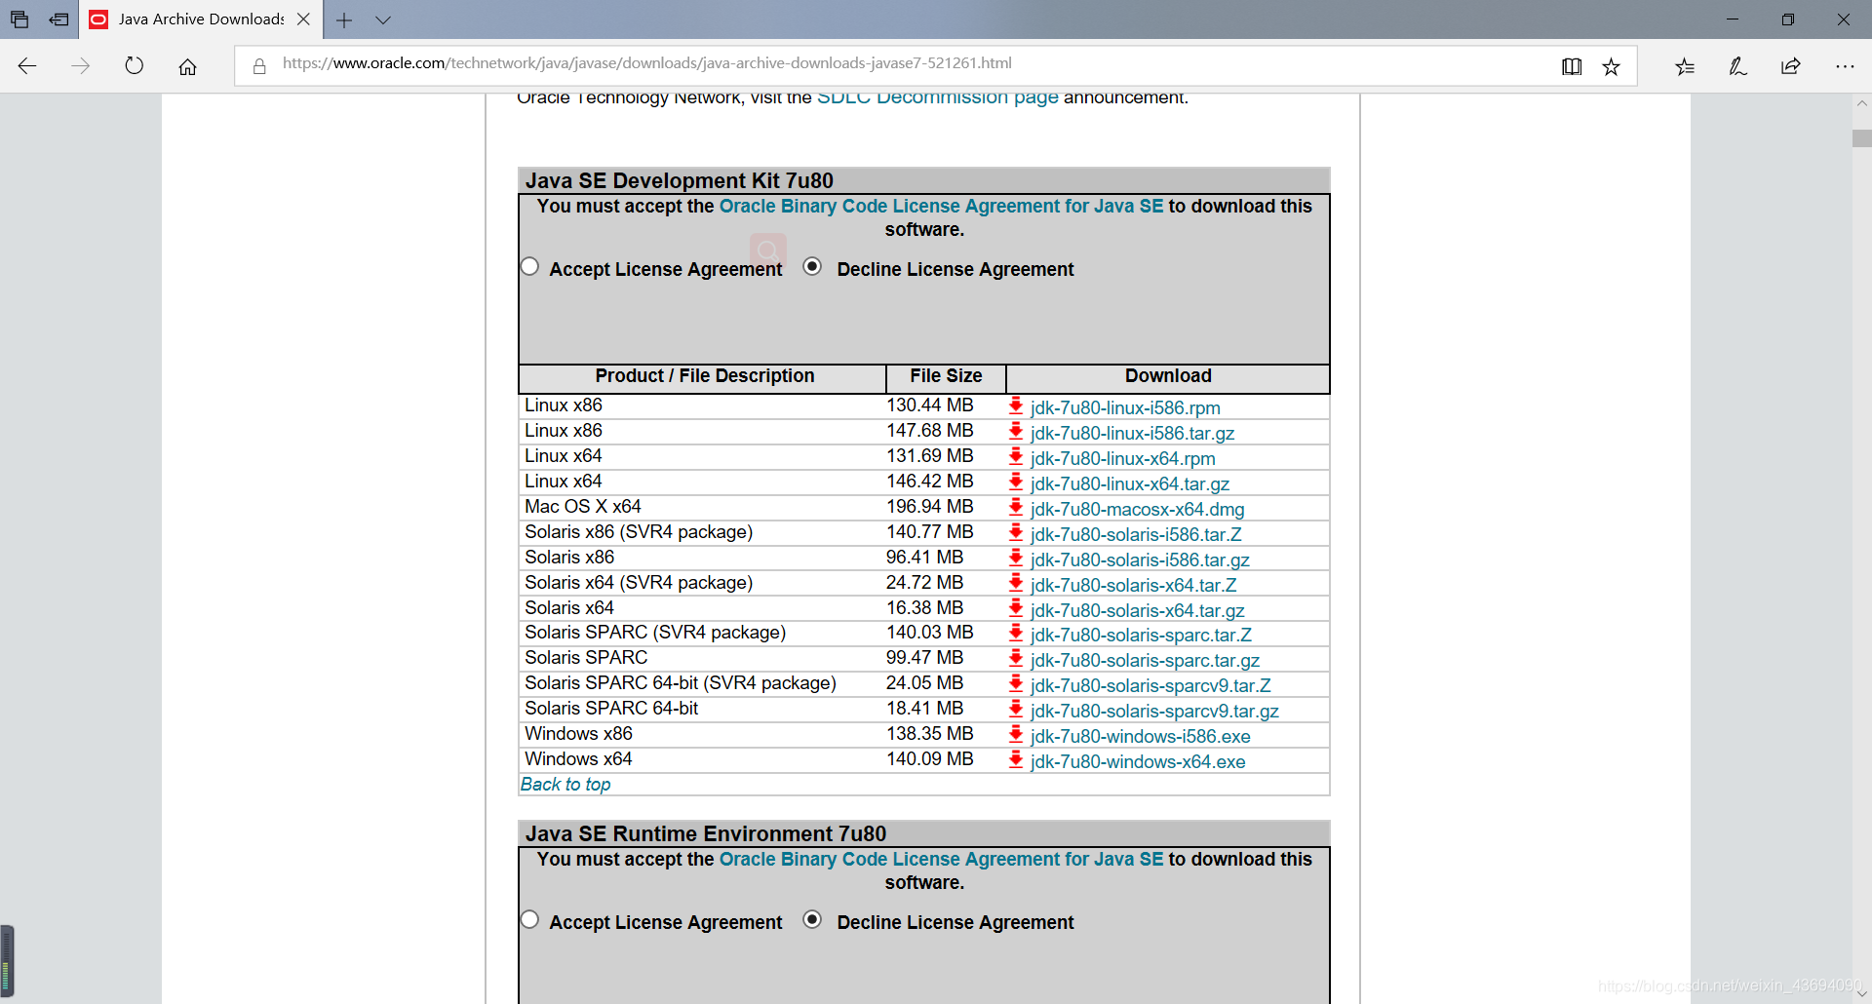Select the Java Archive Downloads tab
The width and height of the screenshot is (1872, 1004).
(x=200, y=19)
